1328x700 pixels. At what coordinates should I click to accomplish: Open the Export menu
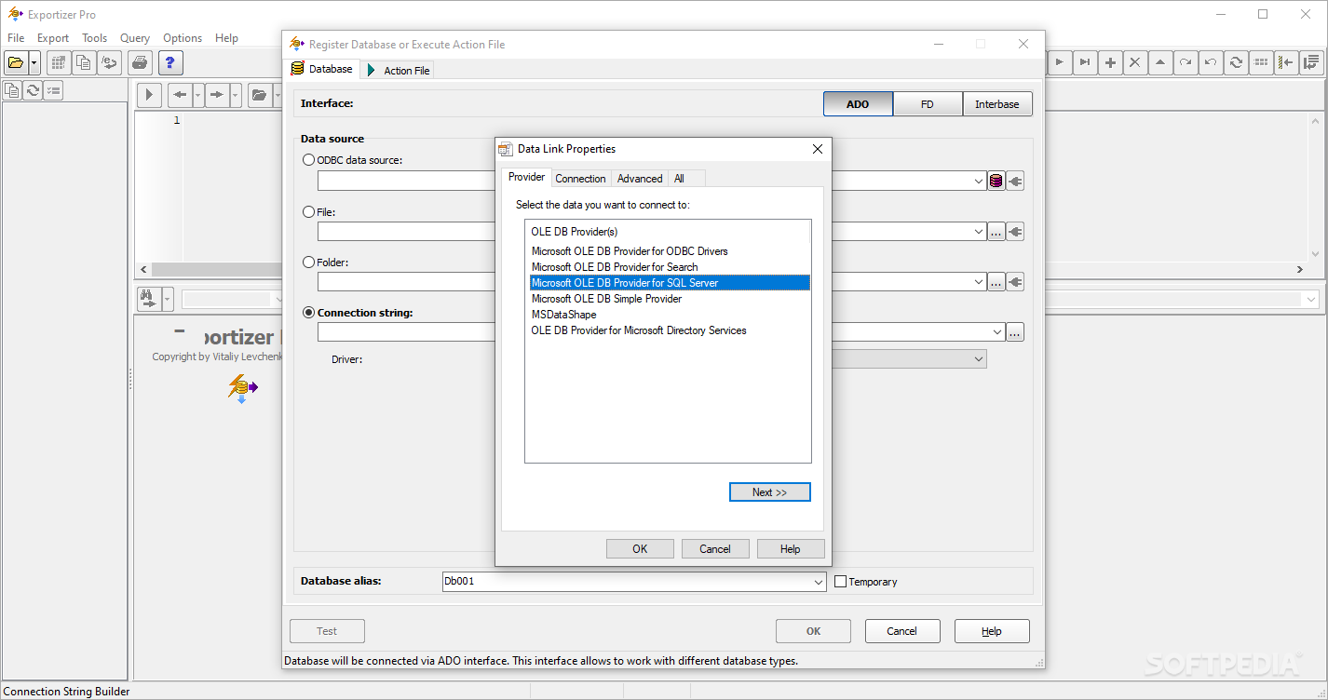click(53, 38)
